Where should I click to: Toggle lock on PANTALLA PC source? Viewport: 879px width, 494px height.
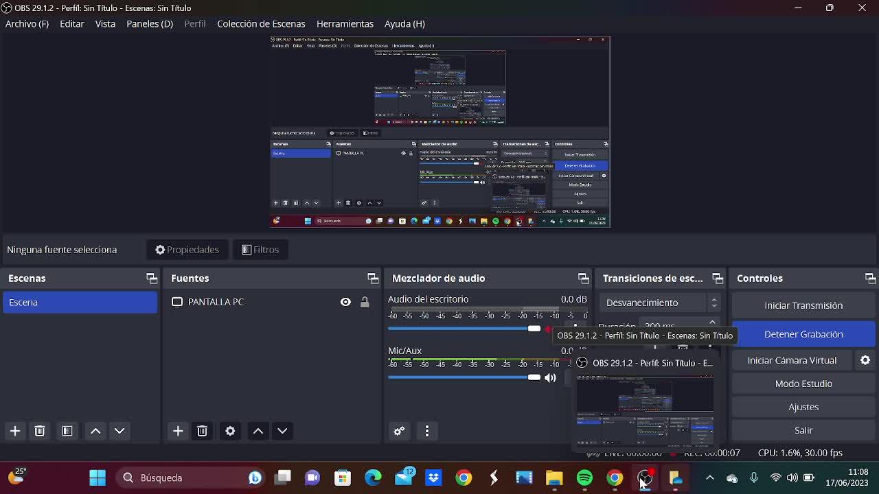point(365,302)
